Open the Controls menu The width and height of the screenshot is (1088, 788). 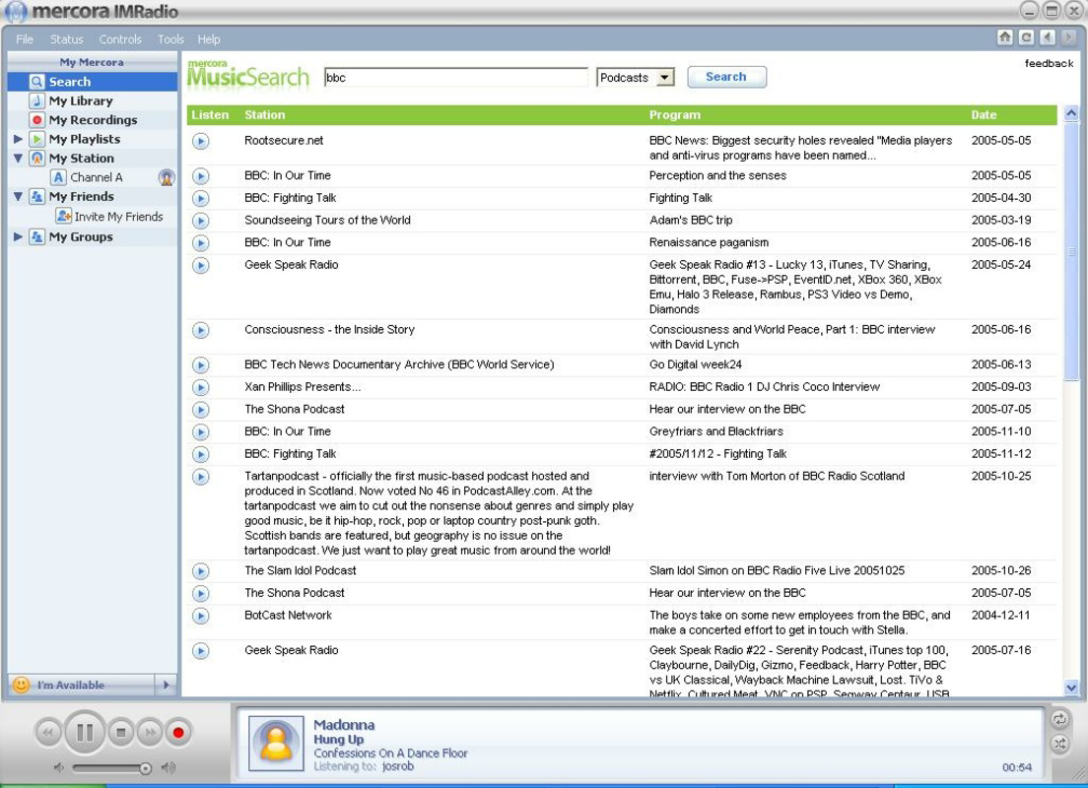coord(120,39)
